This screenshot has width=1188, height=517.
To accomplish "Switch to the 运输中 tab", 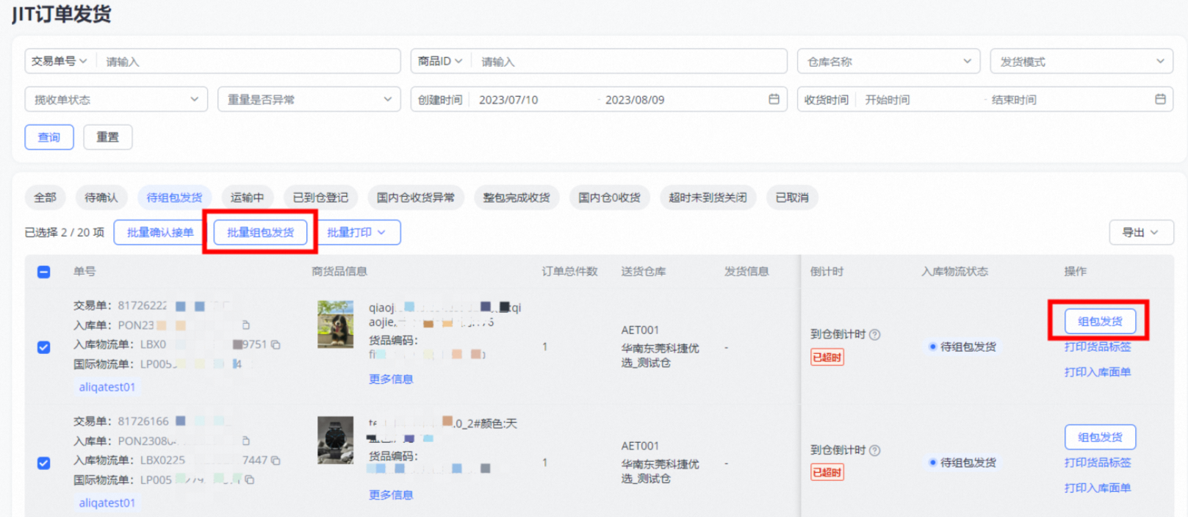I will [247, 198].
